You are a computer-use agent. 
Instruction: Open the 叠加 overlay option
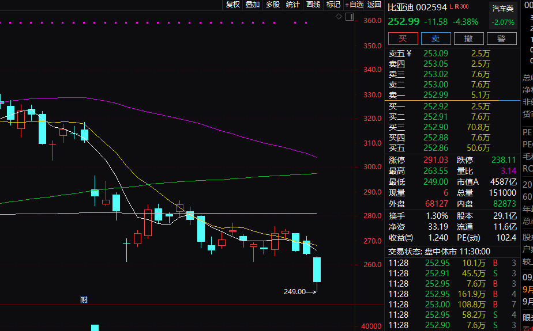(x=253, y=5)
